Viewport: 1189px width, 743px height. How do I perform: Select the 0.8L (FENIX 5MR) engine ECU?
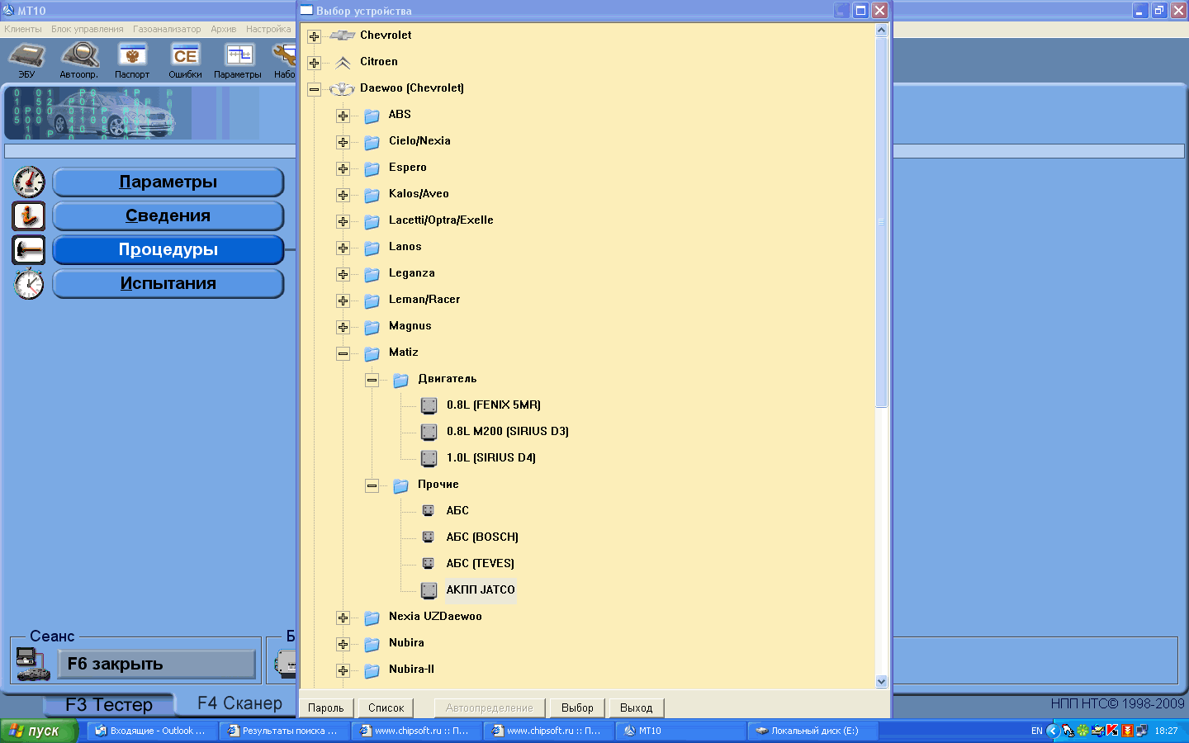[493, 405]
